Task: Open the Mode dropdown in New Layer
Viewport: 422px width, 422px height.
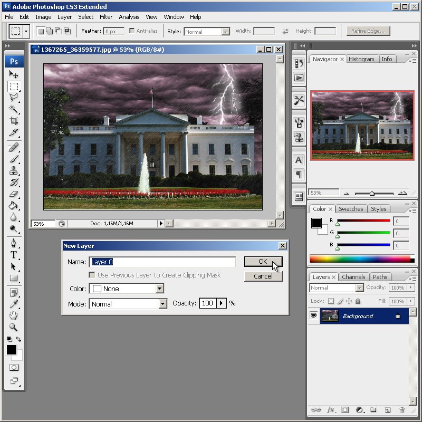Action: click(162, 304)
